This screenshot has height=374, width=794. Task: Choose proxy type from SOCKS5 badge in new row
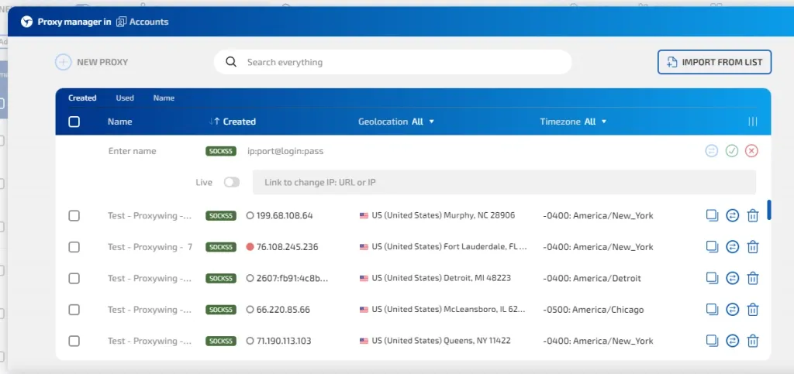point(221,151)
